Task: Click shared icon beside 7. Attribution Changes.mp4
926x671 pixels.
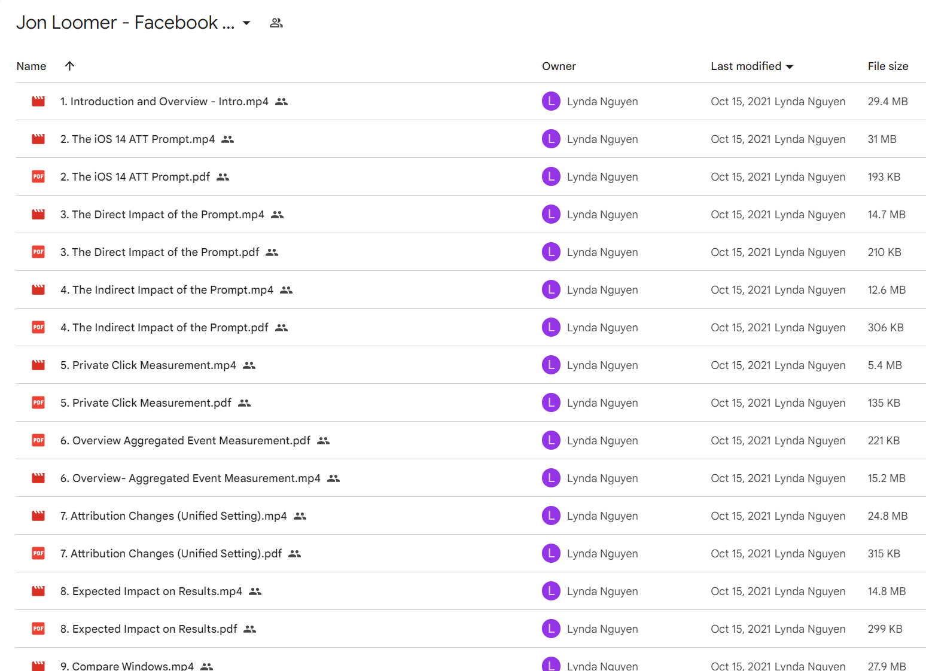Action: 300,516
